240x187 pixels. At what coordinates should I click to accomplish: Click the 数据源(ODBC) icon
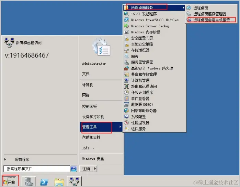point(126,105)
